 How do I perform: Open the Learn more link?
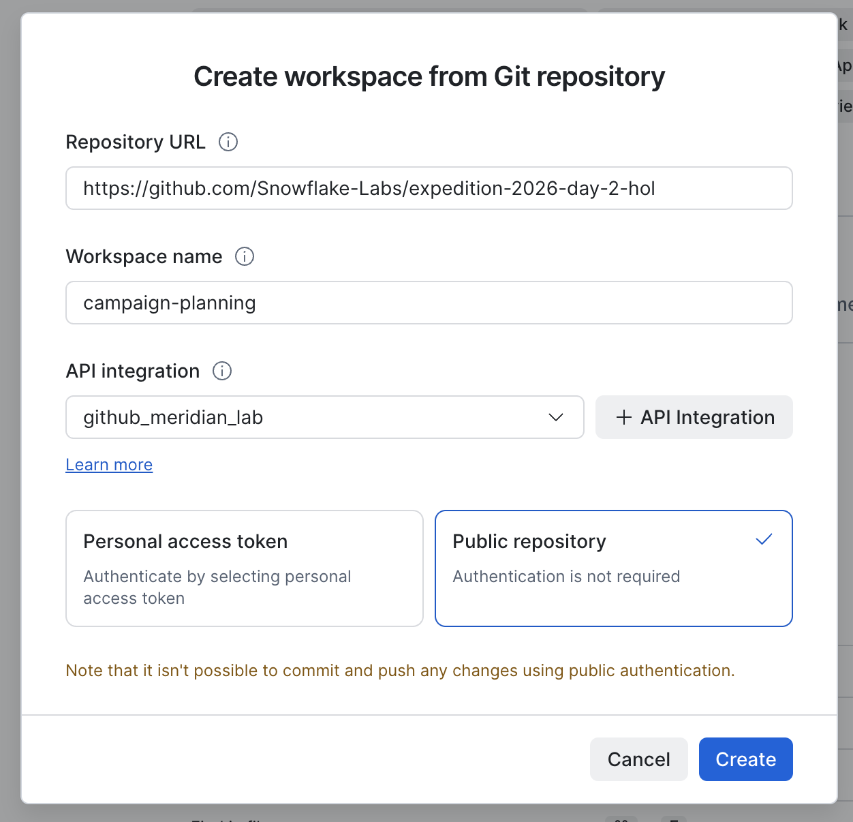pos(109,465)
